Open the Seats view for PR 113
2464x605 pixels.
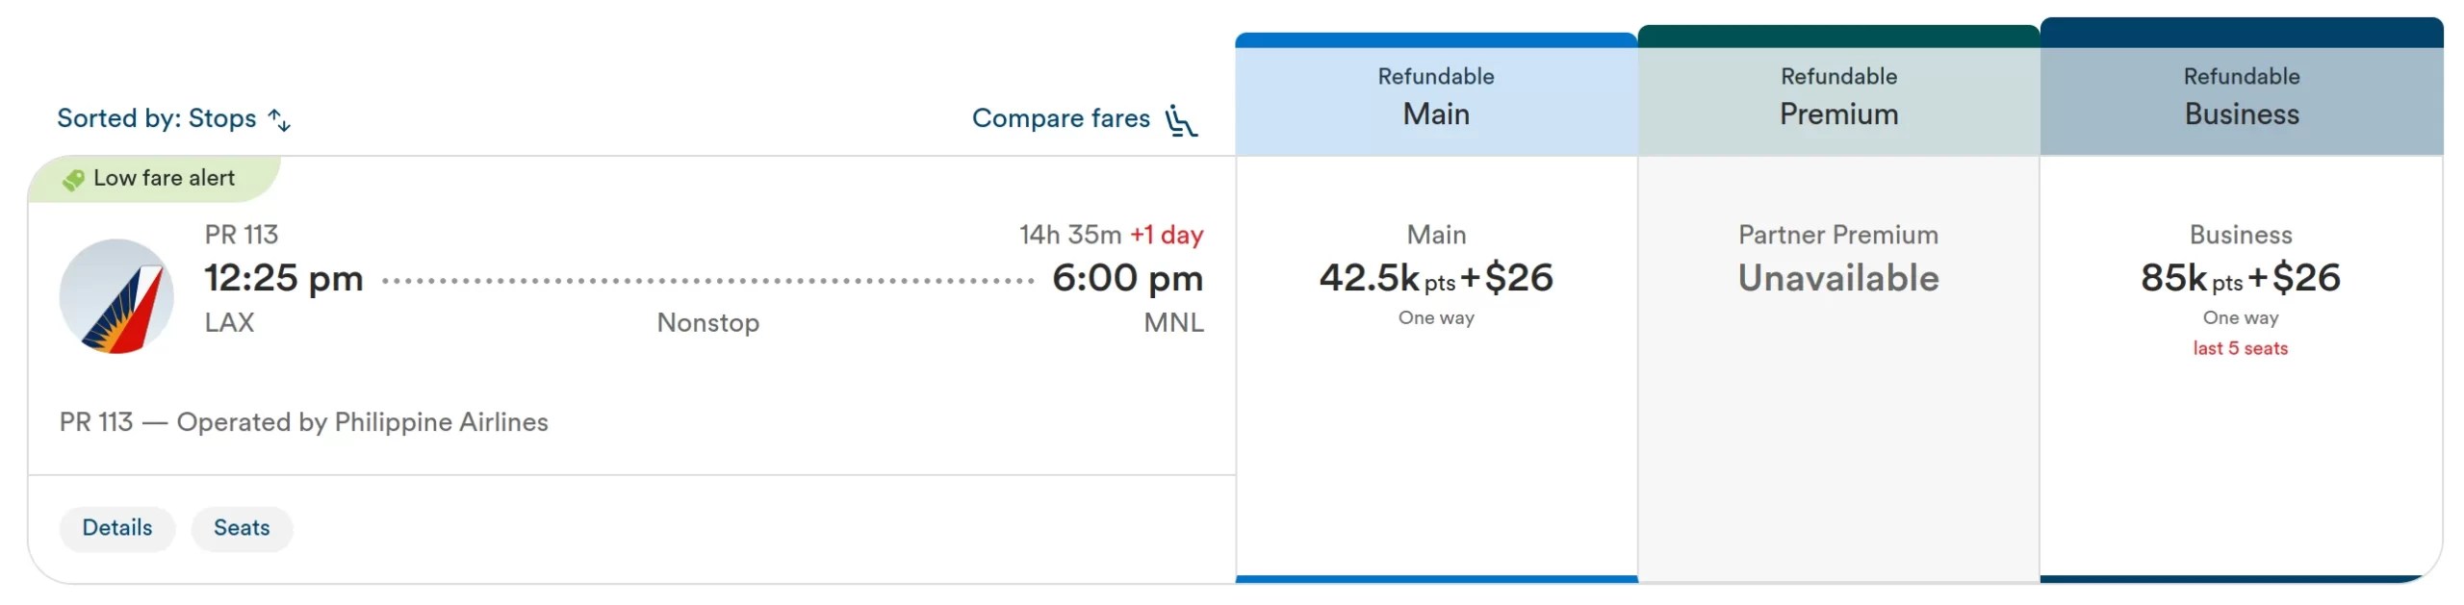(242, 528)
